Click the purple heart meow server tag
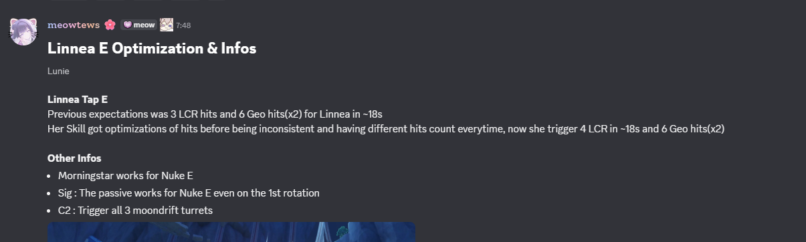 pyautogui.click(x=139, y=25)
